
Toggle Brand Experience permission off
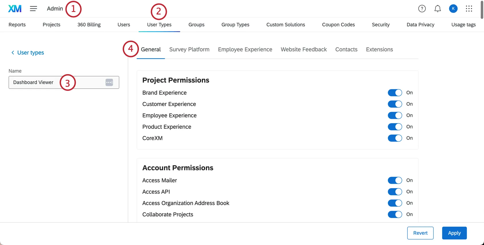(x=395, y=93)
